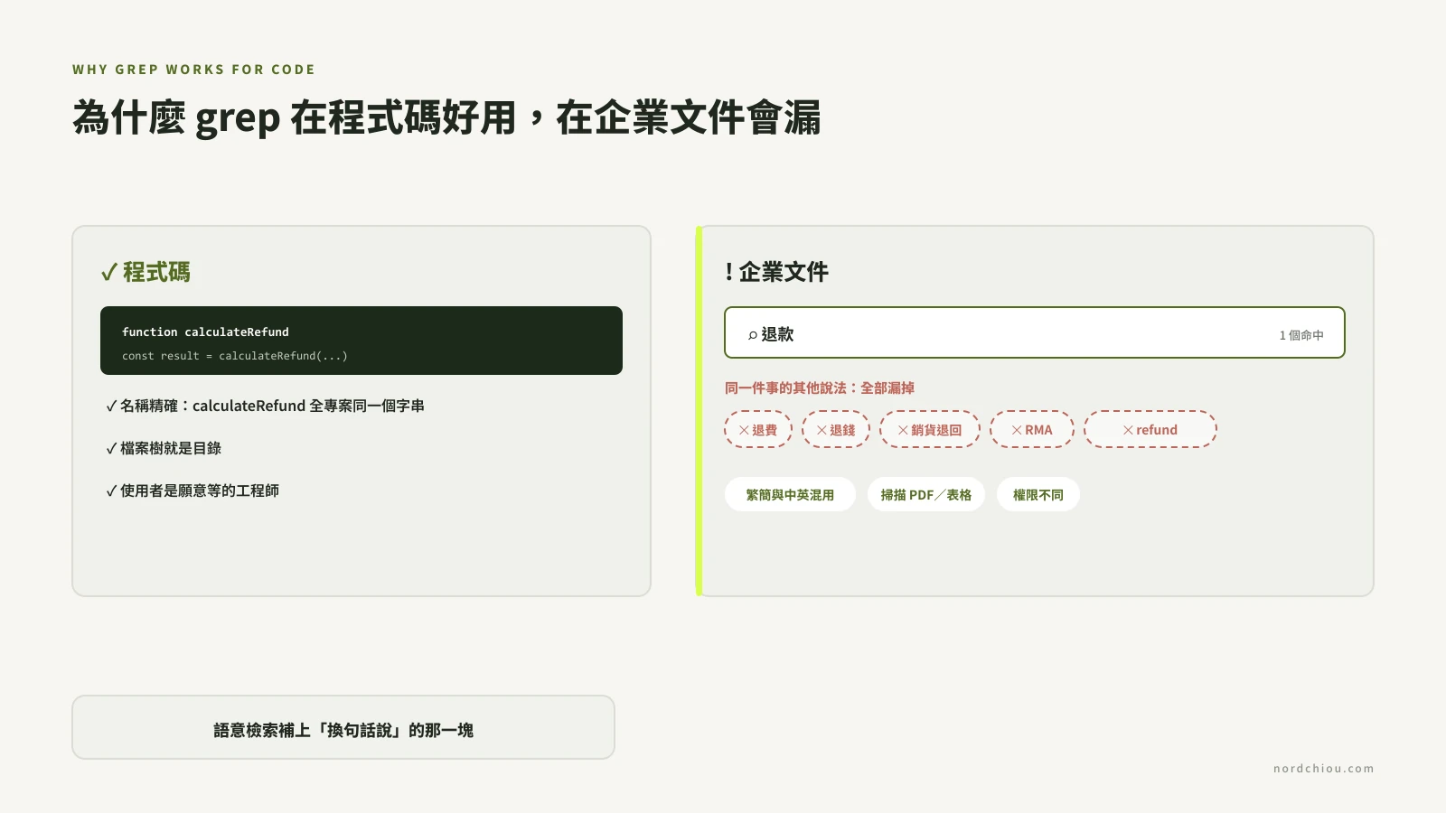Click checkmark next to 名稱精確 line
1446x813 pixels.
(x=111, y=406)
